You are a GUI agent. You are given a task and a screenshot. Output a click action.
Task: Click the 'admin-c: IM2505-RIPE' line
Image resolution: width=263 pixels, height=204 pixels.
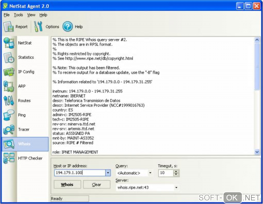(72, 115)
